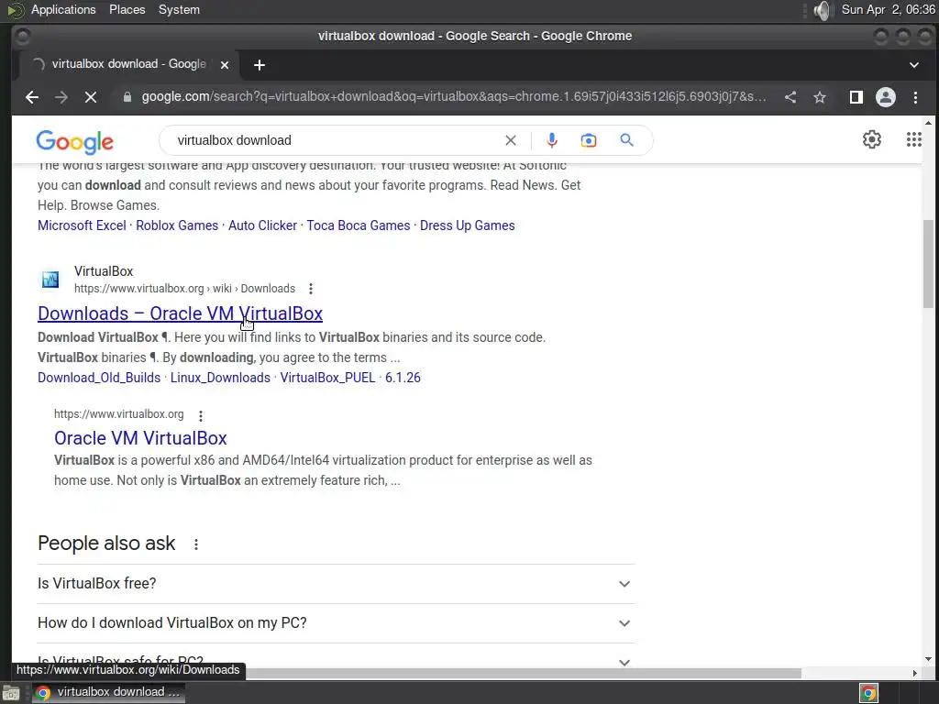This screenshot has height=704, width=939.
Task: Open Downloads – Oracle VM VirtualBox link
Action: [181, 313]
